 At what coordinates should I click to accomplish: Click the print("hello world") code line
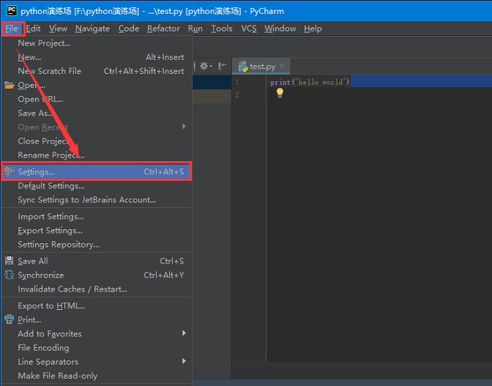pyautogui.click(x=310, y=82)
